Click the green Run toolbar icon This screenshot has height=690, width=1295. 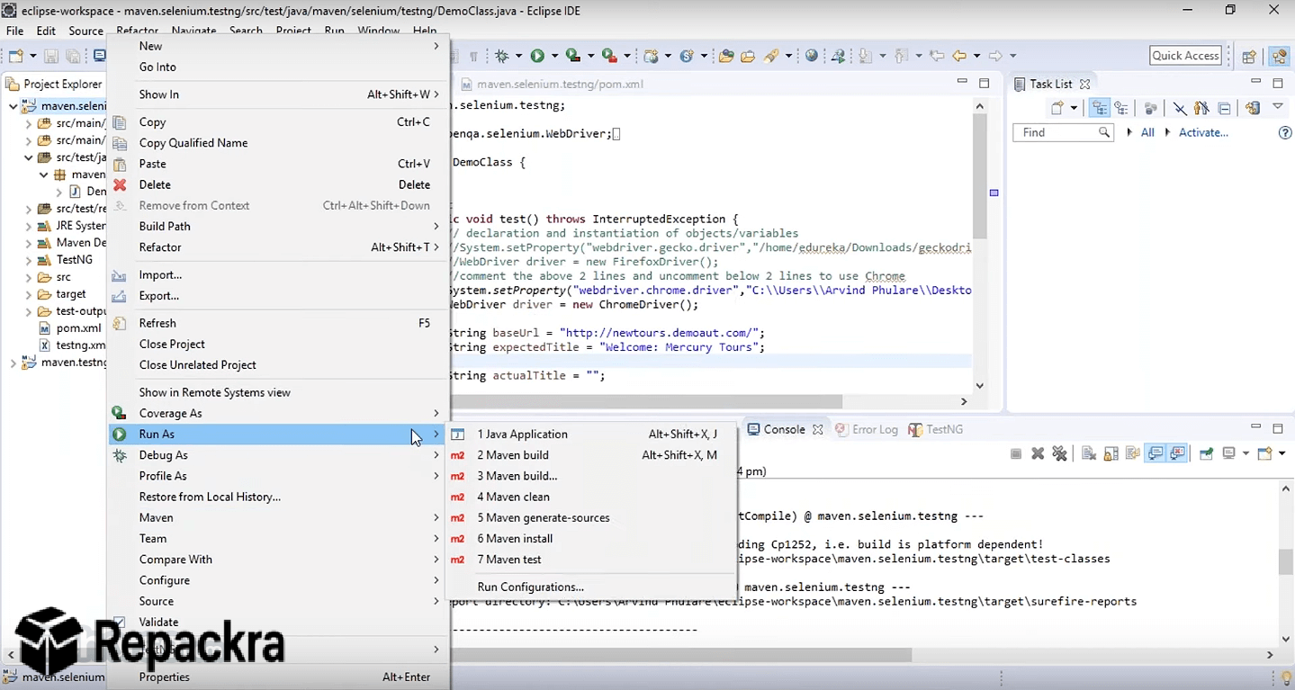click(537, 56)
